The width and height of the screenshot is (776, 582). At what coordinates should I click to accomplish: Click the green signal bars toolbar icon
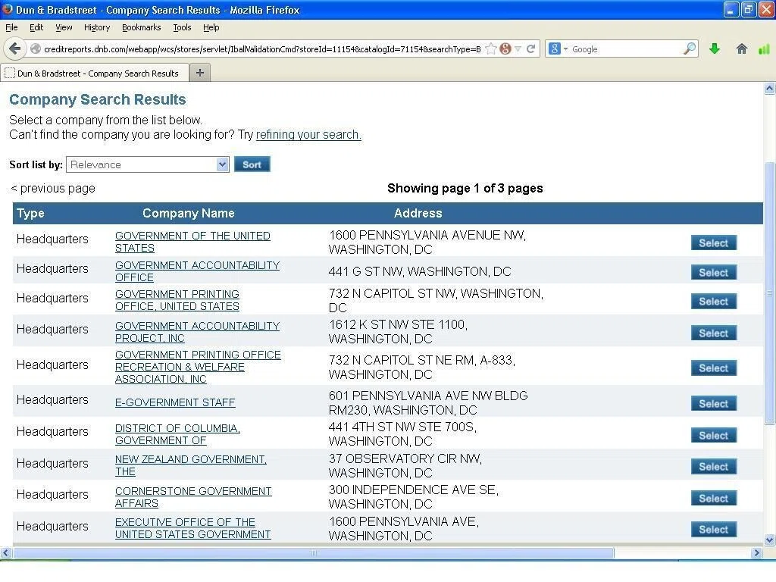[x=764, y=48]
